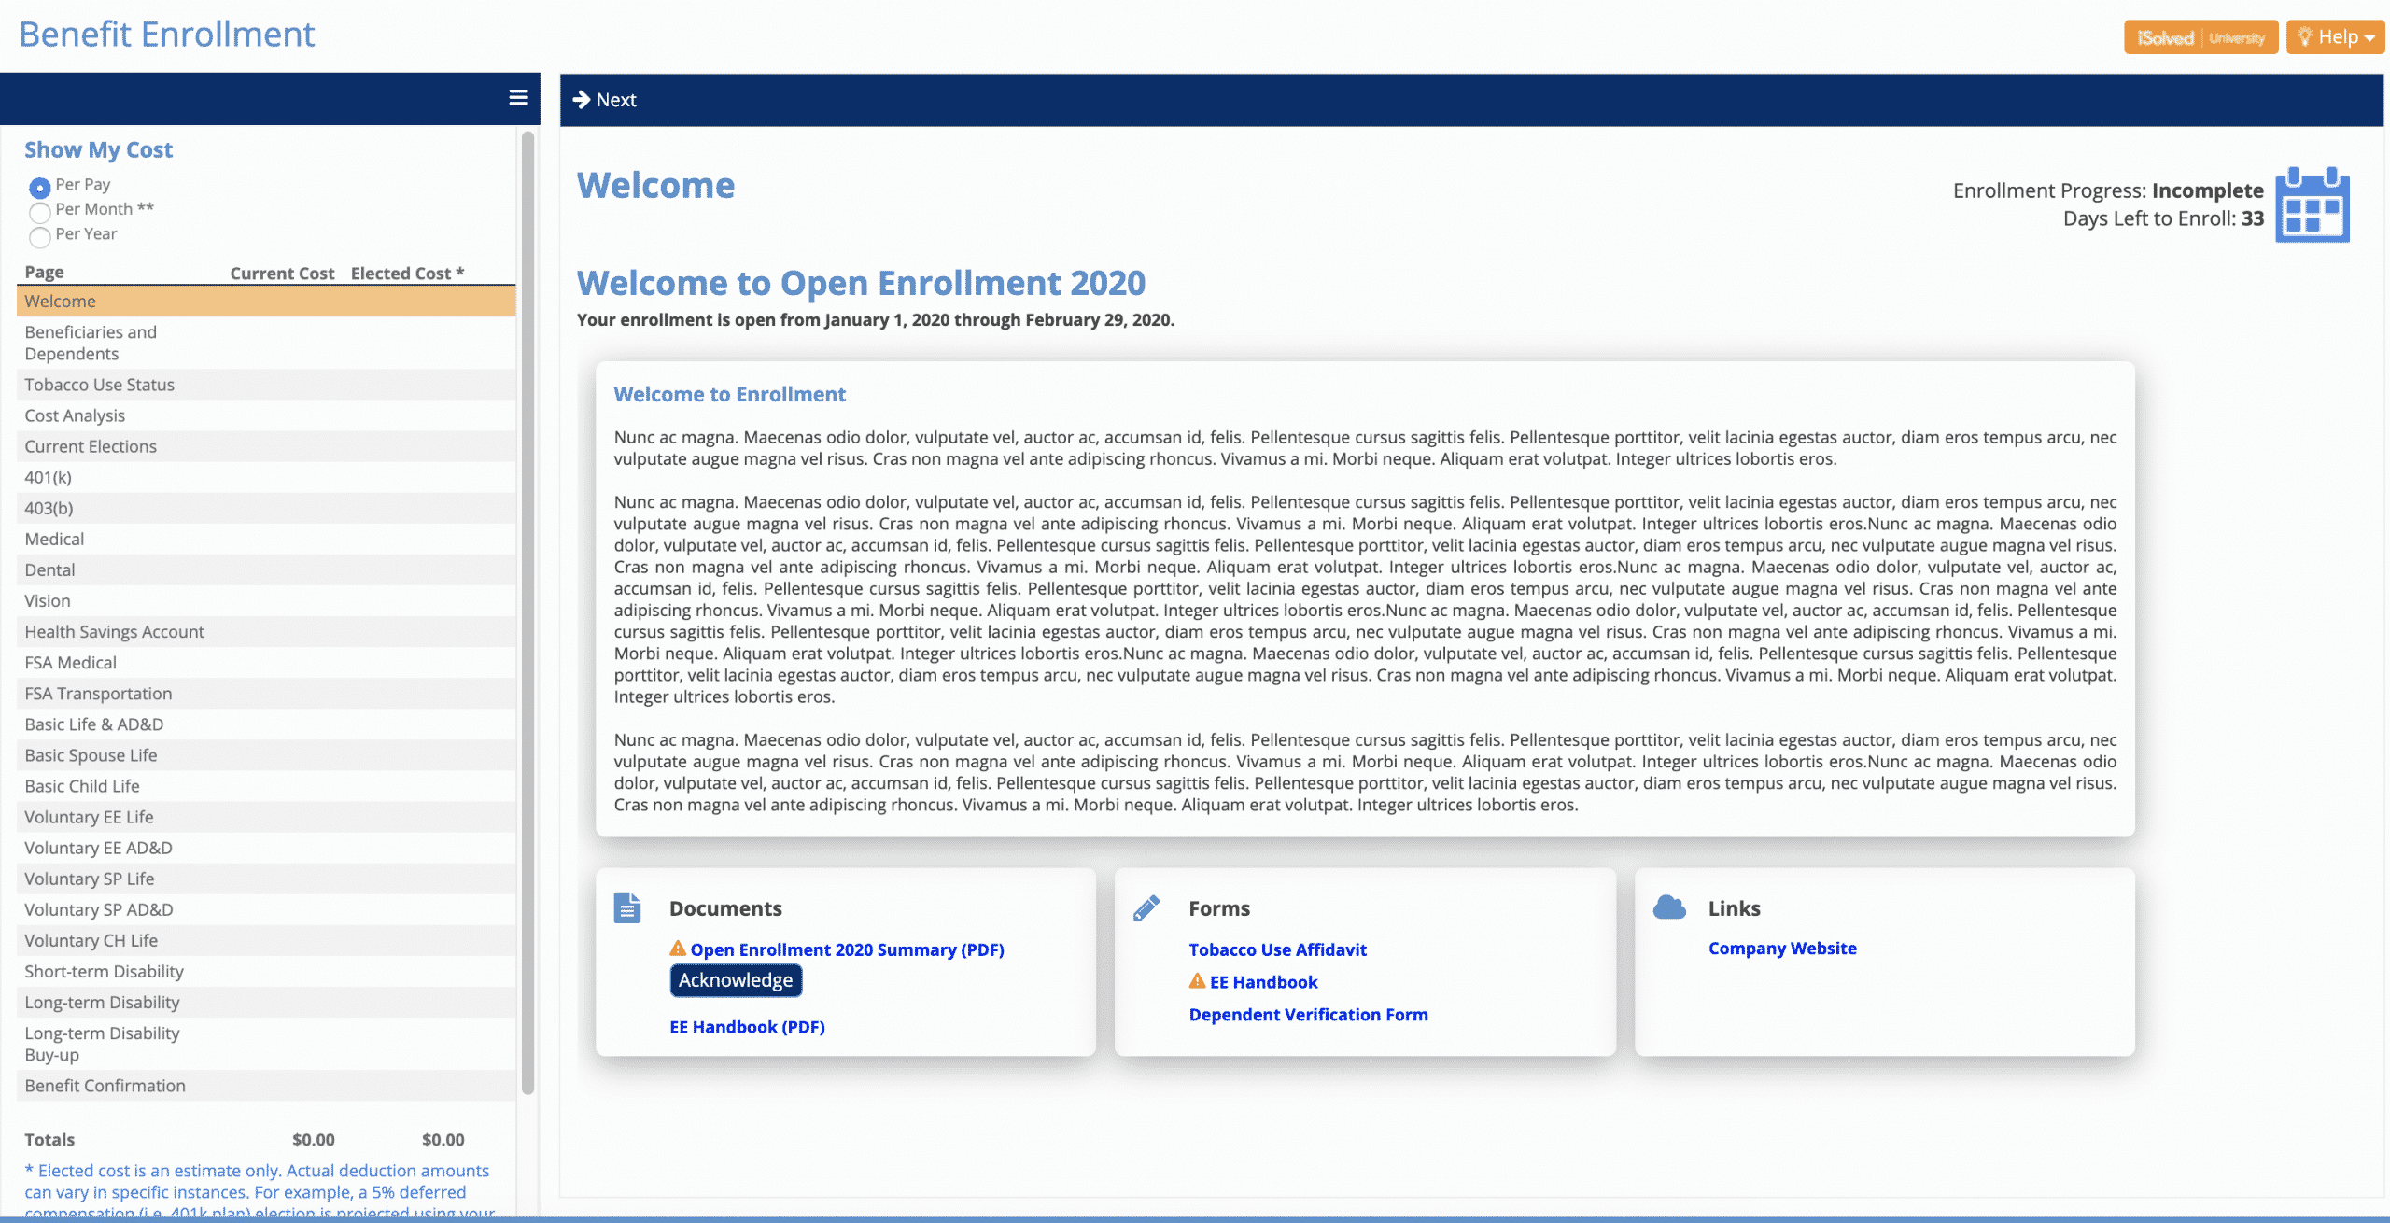The height and width of the screenshot is (1223, 2390).
Task: Open Current Elections page
Action: click(266, 446)
